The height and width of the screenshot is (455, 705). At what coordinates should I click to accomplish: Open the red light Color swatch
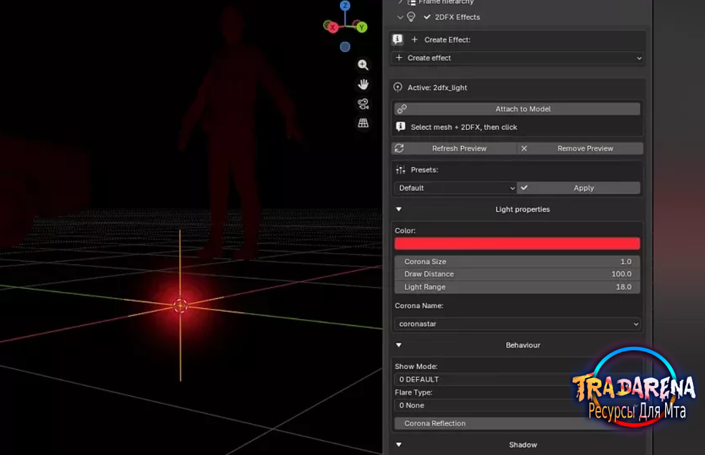pos(517,243)
